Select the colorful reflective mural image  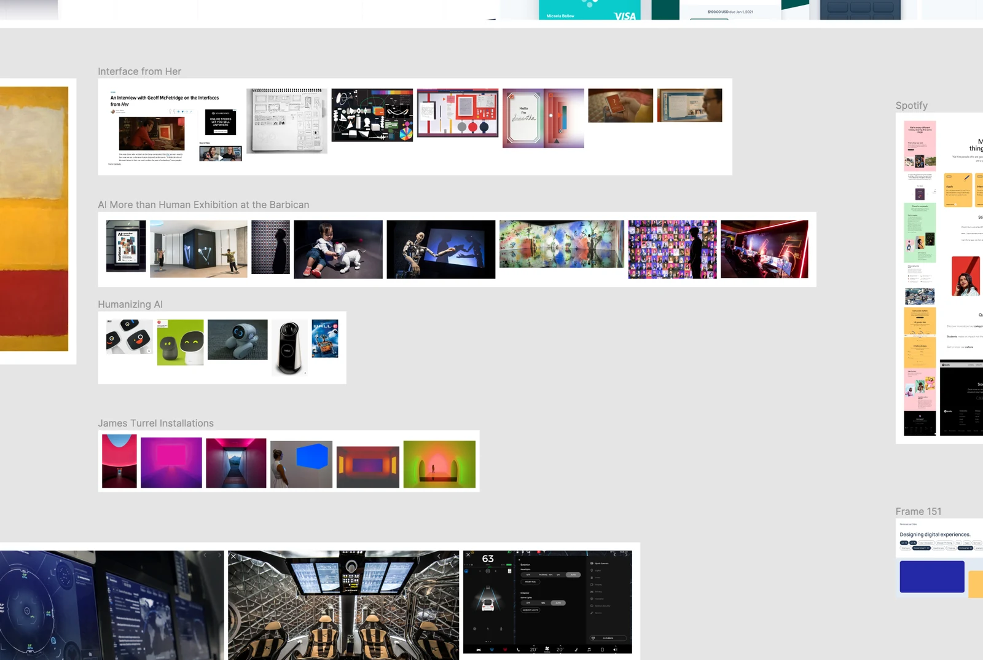tap(562, 244)
